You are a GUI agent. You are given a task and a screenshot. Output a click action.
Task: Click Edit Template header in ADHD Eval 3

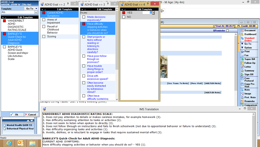point(105,9)
